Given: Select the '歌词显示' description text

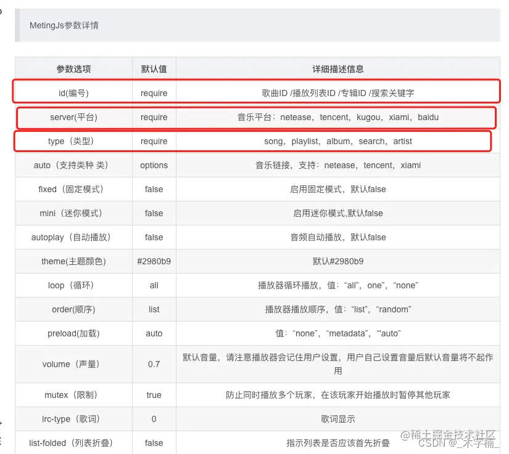Looking at the screenshot, I should (338, 419).
